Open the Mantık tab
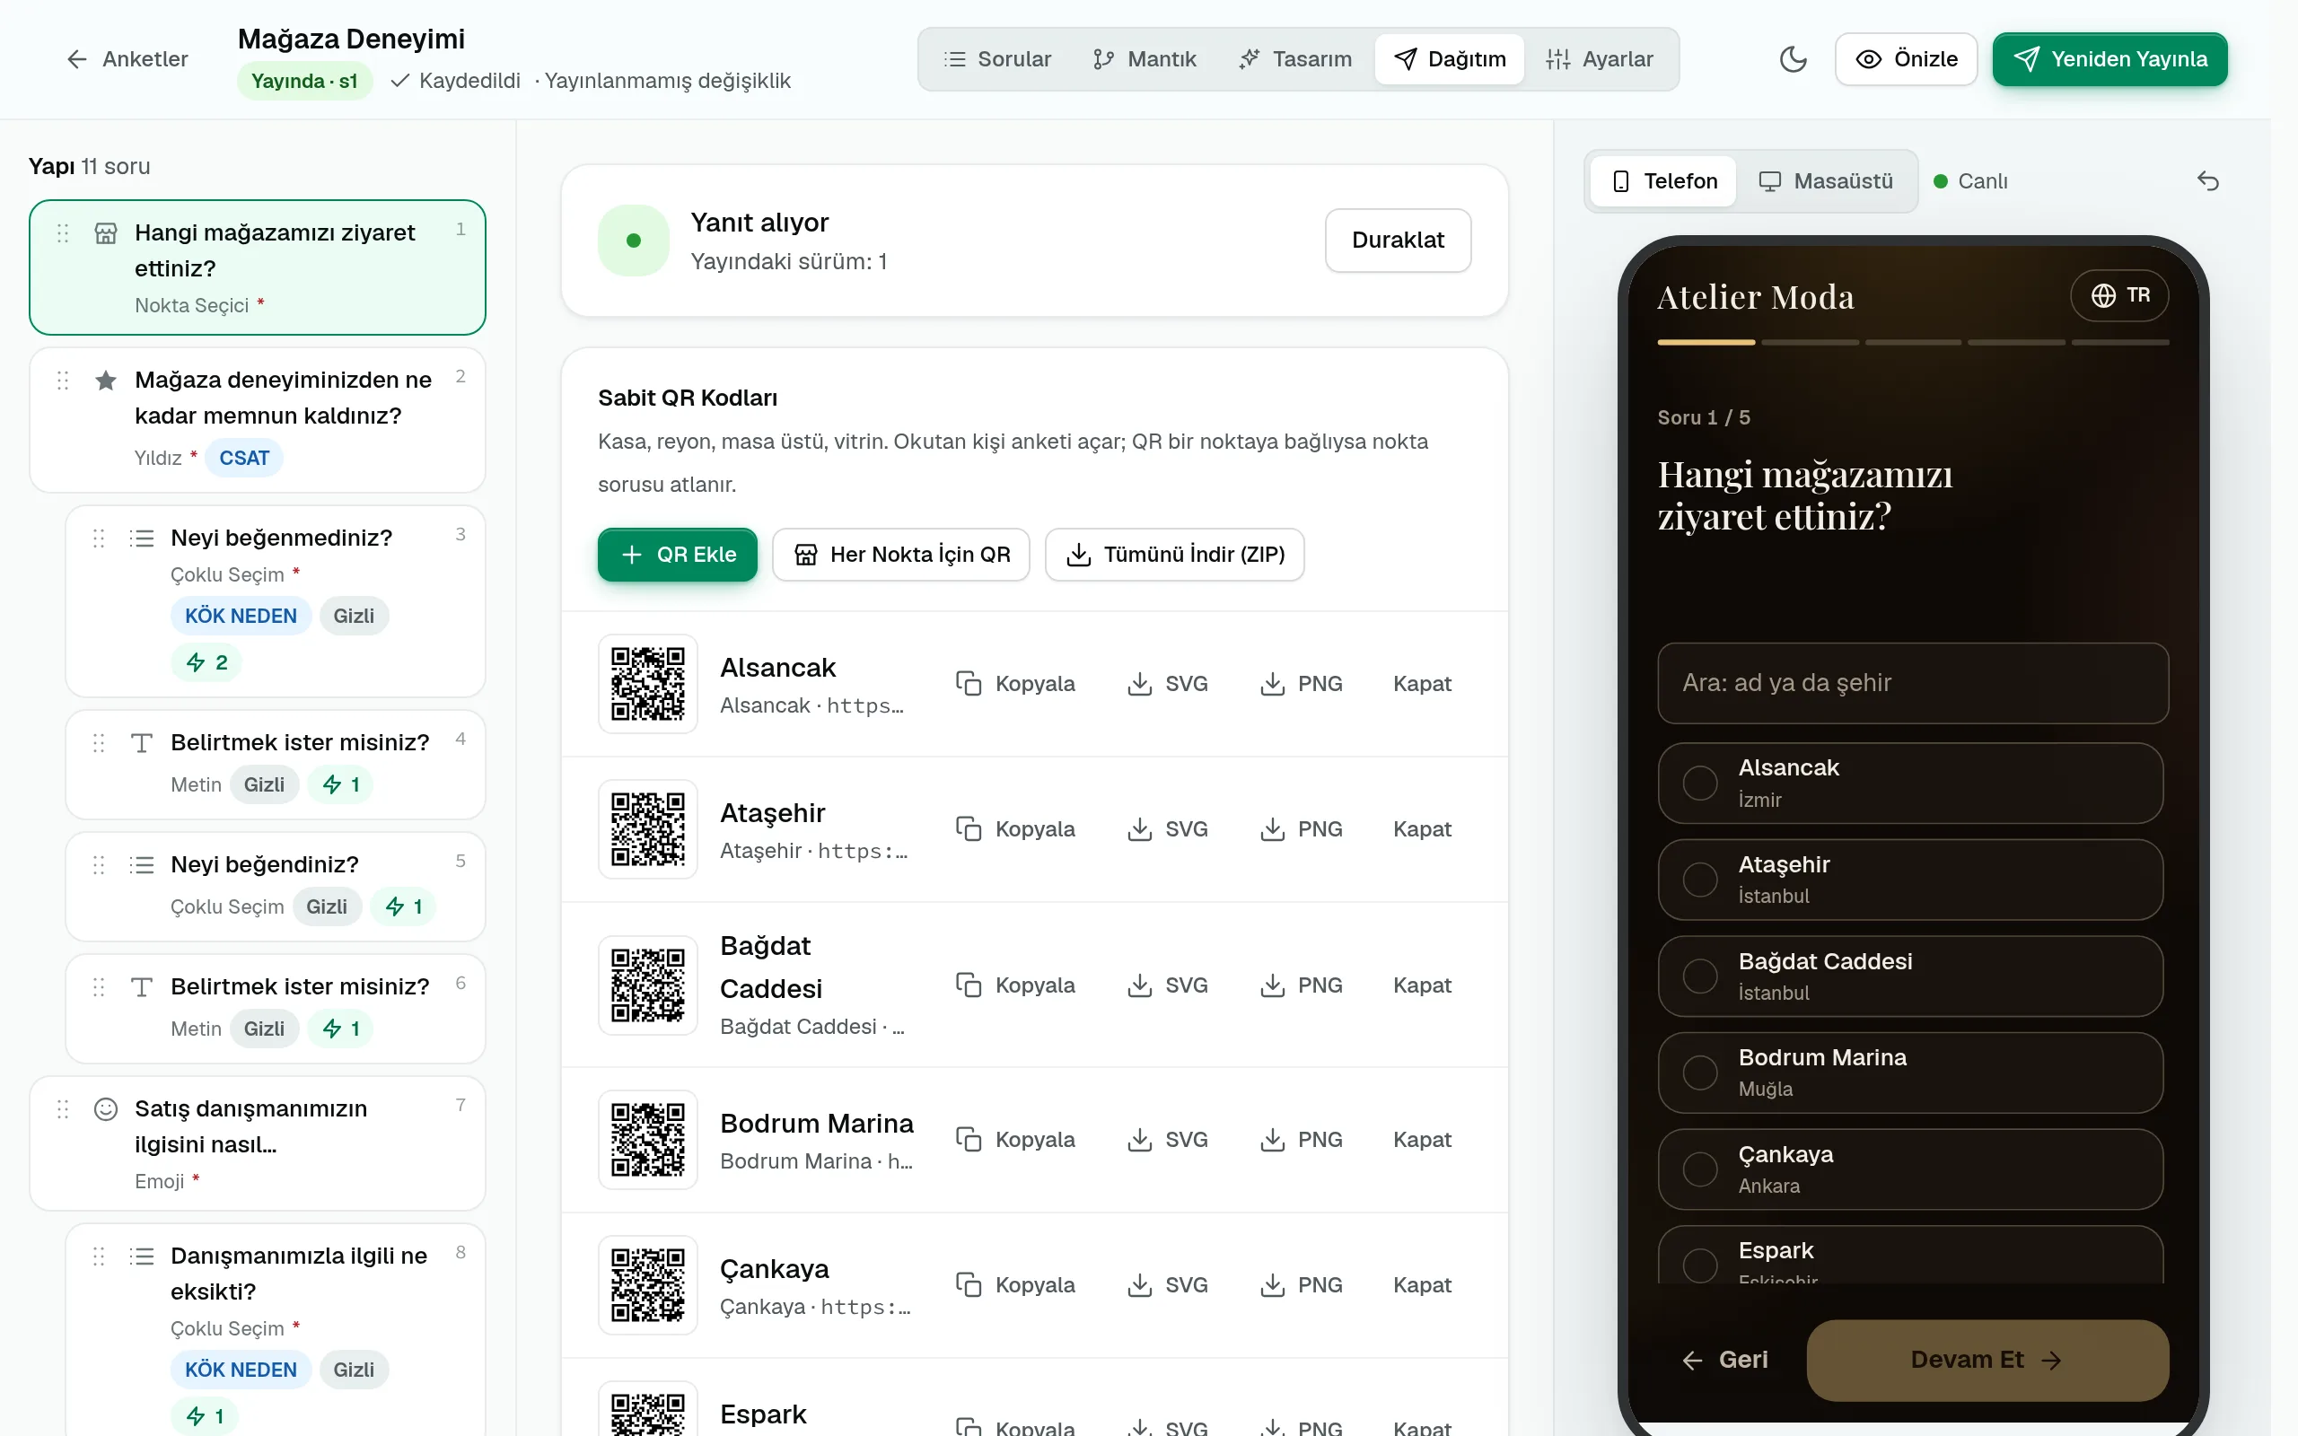2298x1436 pixels. tap(1145, 59)
